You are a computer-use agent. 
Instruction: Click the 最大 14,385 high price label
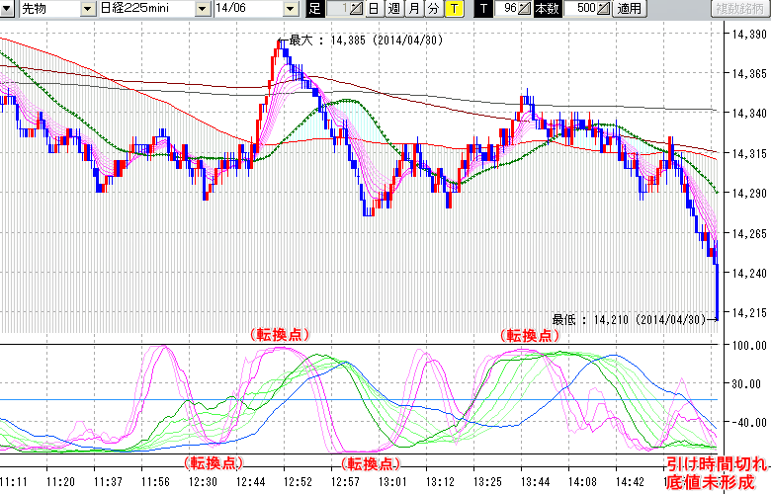359,41
